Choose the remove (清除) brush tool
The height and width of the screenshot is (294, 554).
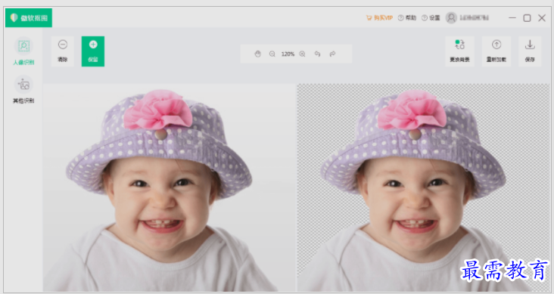[x=63, y=51]
